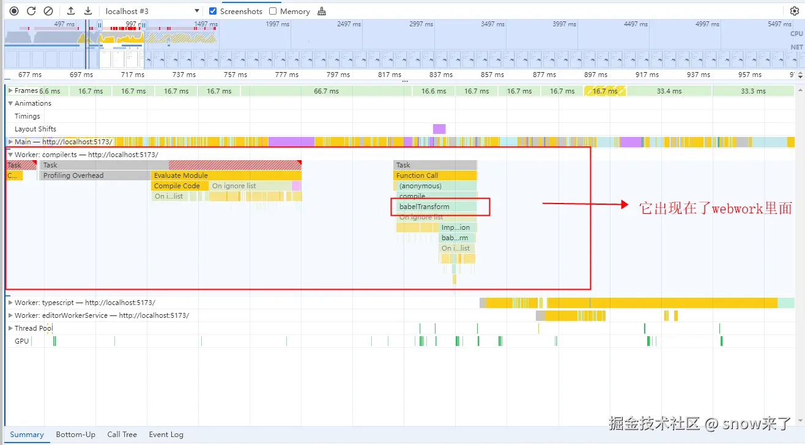
Task: Select the 6.6 ms frame
Action: 50,91
